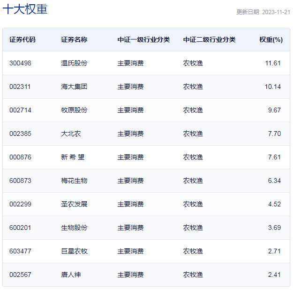This screenshot has height=291, width=294.
Task: Select stock code 002299
Action: point(20,204)
